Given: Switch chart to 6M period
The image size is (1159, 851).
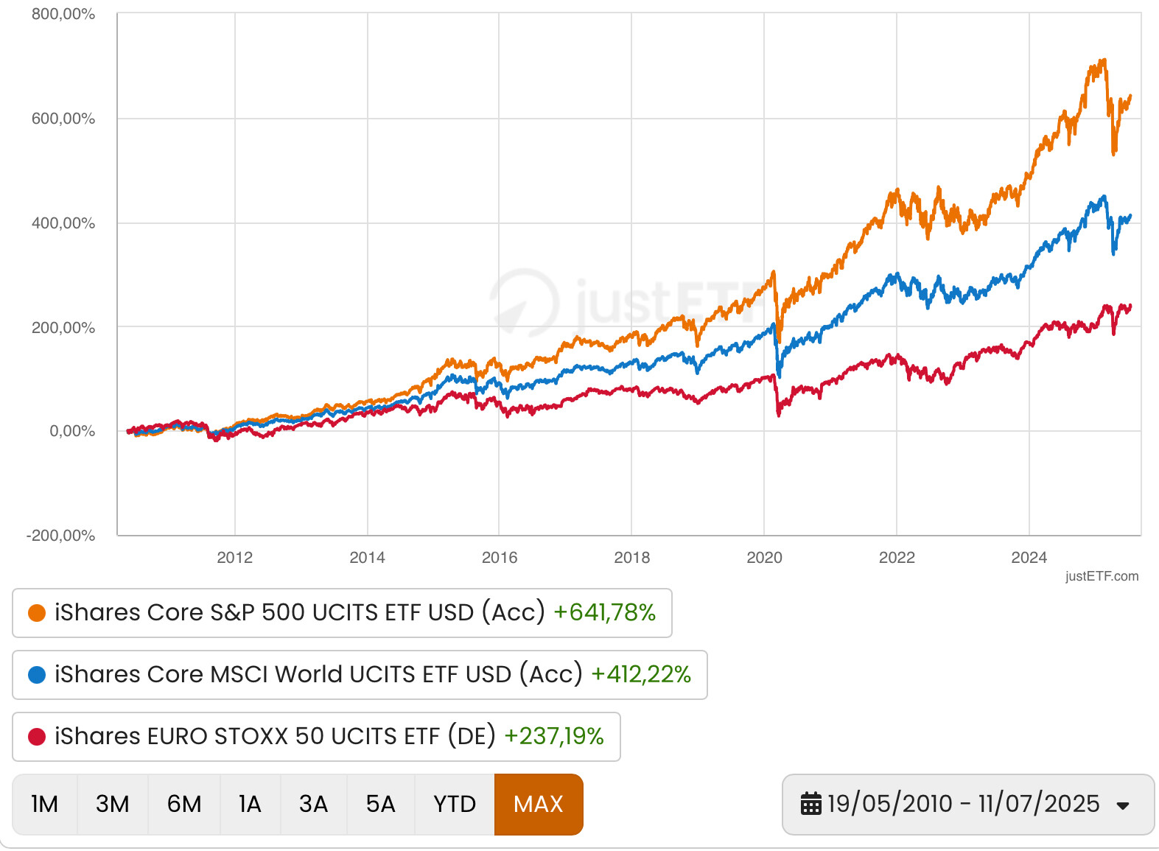Looking at the screenshot, I should [184, 805].
